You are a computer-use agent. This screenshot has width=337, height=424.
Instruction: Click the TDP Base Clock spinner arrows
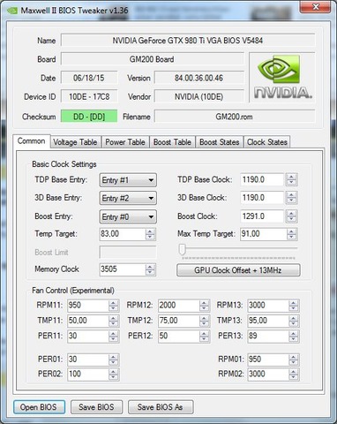point(291,179)
